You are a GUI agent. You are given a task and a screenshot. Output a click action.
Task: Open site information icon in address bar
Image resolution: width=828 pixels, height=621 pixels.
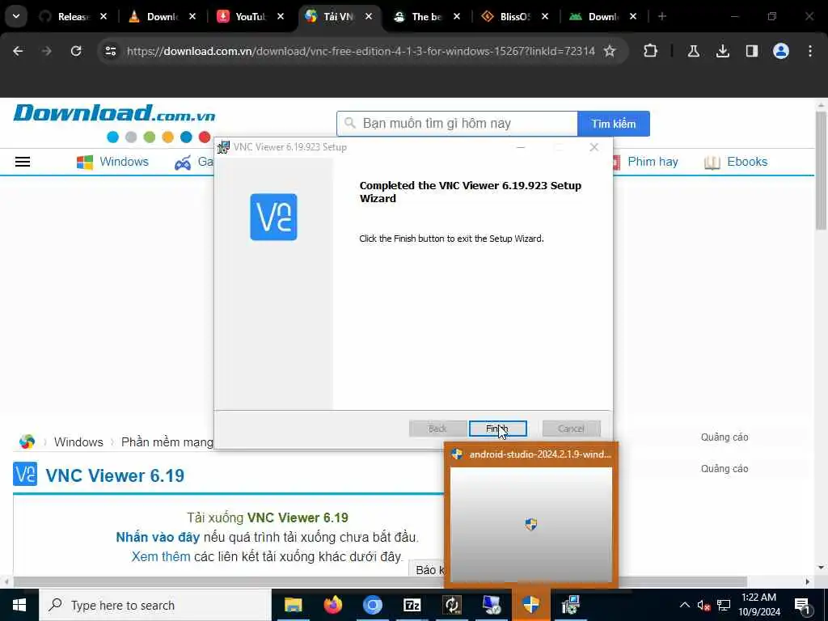110,51
